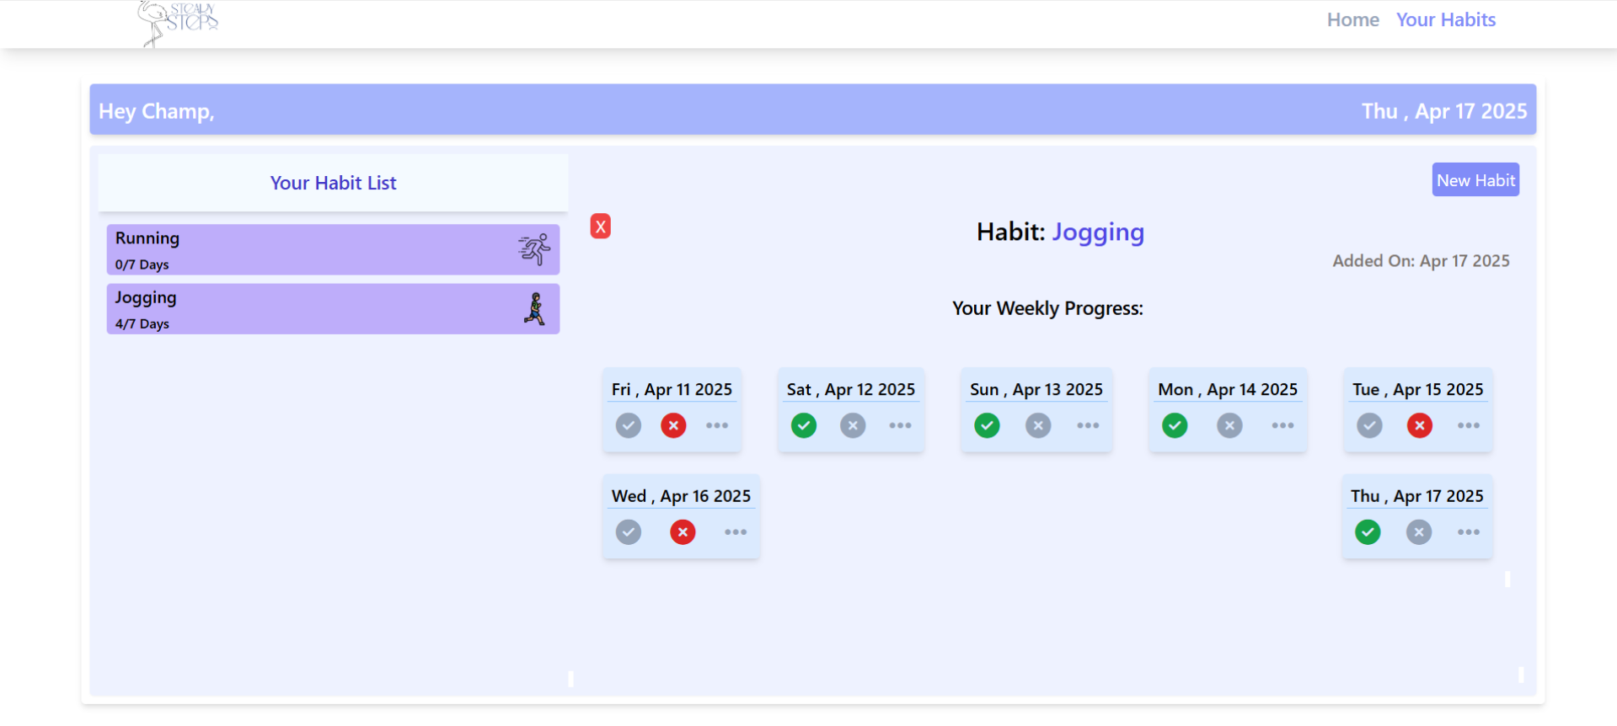1617x726 pixels.
Task: Go to the Home page
Action: click(1352, 19)
